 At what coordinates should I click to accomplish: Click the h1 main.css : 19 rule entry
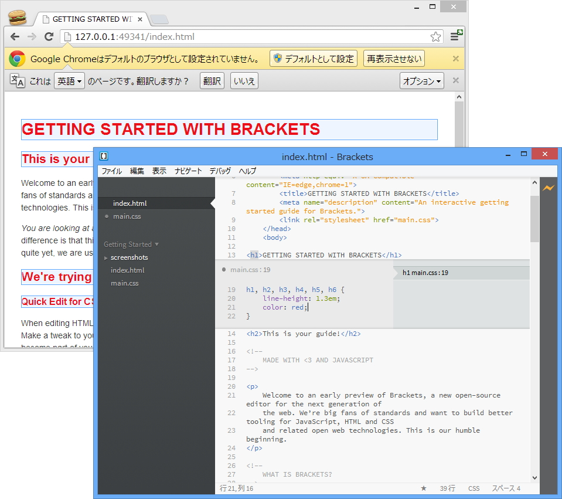461,273
